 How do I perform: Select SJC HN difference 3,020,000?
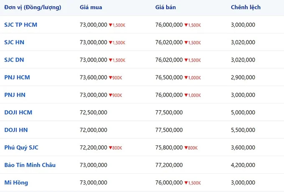[243, 42]
